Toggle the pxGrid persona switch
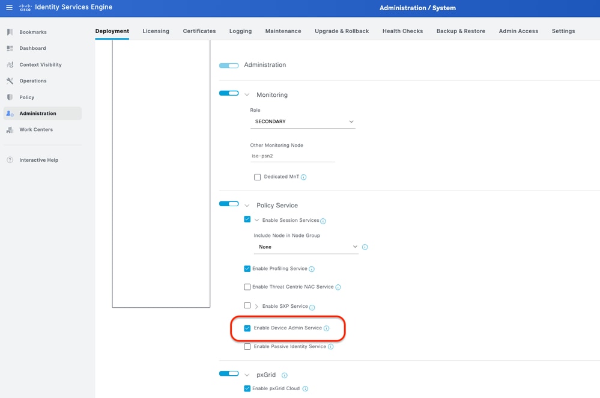 tap(228, 373)
